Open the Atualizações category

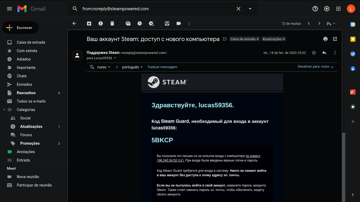click(x=32, y=127)
